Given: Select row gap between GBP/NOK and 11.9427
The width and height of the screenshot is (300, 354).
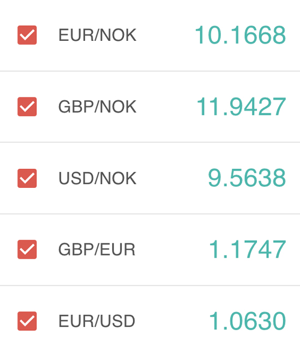Looking at the screenshot, I should point(166,107).
